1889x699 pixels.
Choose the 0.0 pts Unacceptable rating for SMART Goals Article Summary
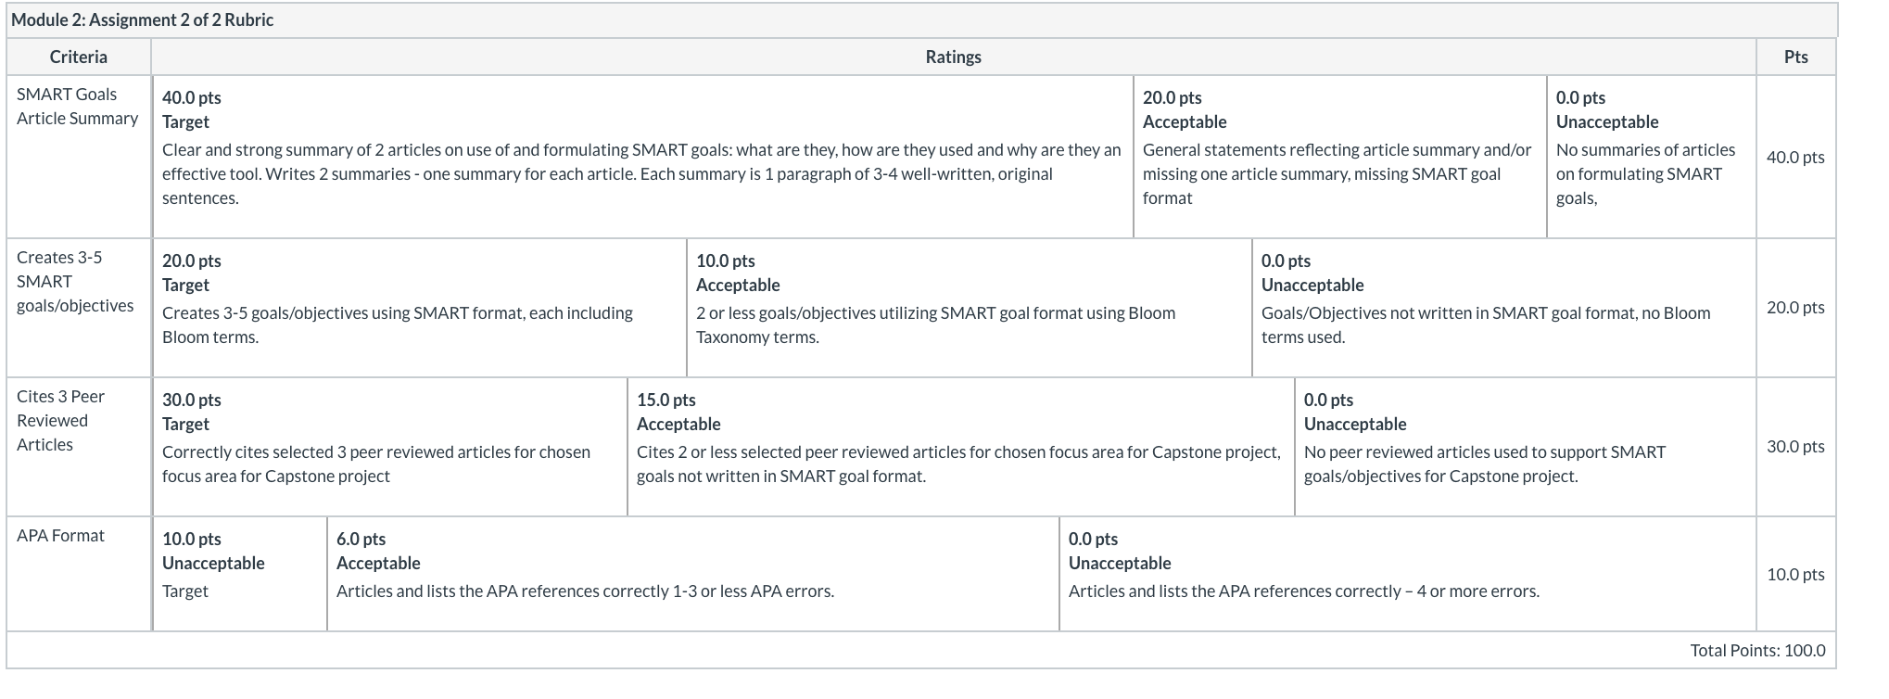coord(1651,157)
